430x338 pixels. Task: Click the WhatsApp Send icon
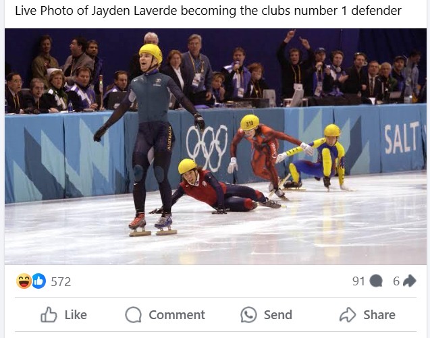coord(248,314)
